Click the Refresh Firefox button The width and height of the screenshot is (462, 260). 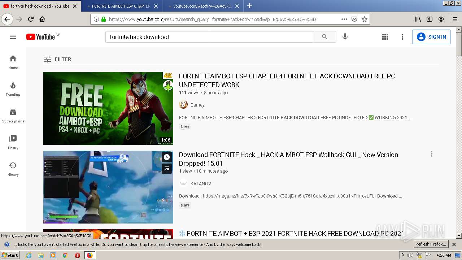[431, 244]
